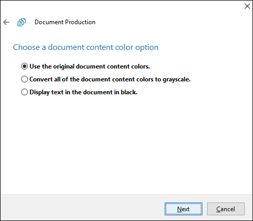Screen dimensions: 253x221
Task: Click the grayscale option label text
Action: point(110,79)
